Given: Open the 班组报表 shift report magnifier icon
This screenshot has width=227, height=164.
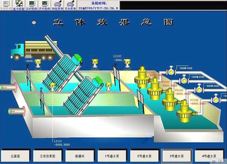Looking at the screenshot, I should (x=58, y=5).
